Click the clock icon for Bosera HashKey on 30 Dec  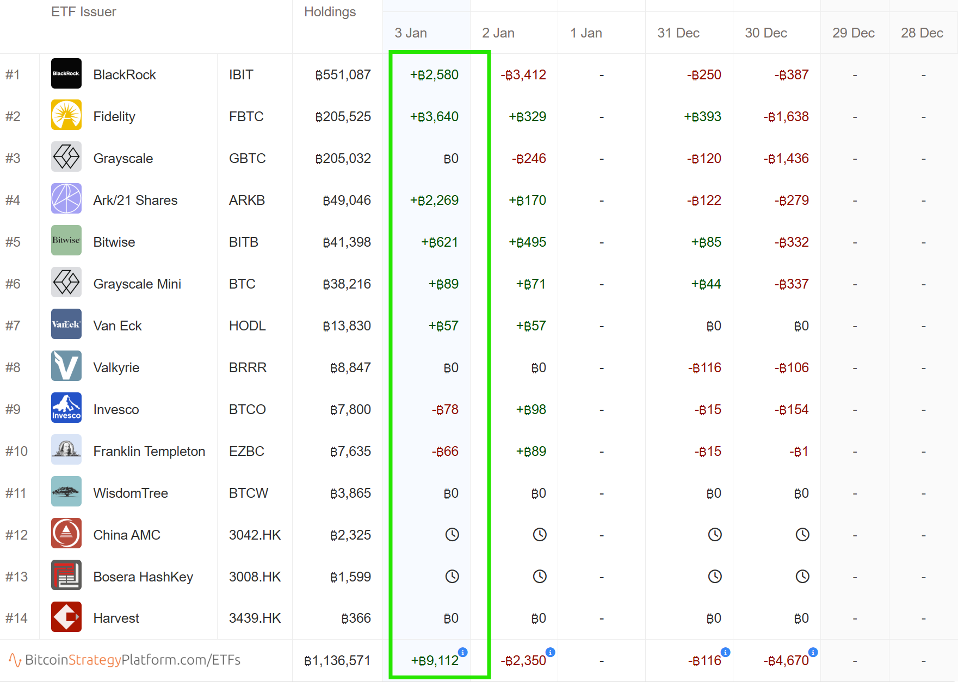coord(802,577)
